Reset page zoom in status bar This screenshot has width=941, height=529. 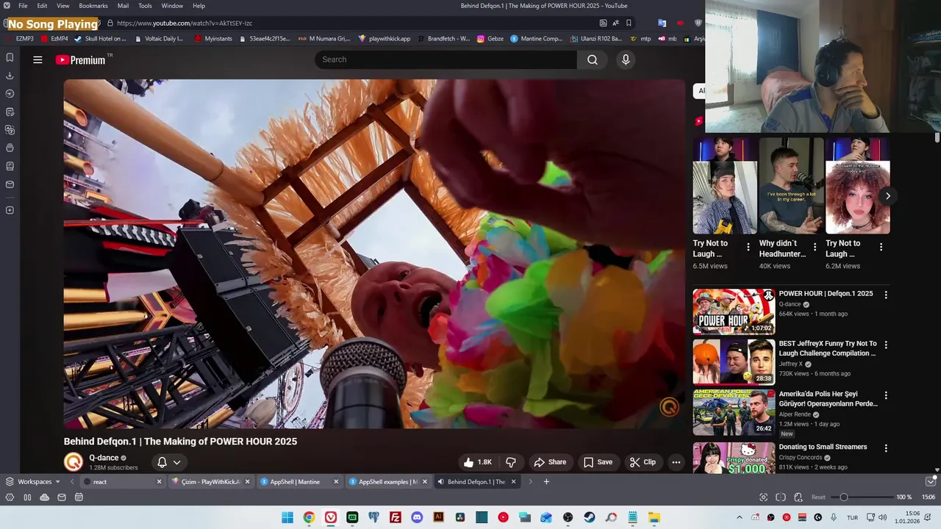tap(818, 497)
